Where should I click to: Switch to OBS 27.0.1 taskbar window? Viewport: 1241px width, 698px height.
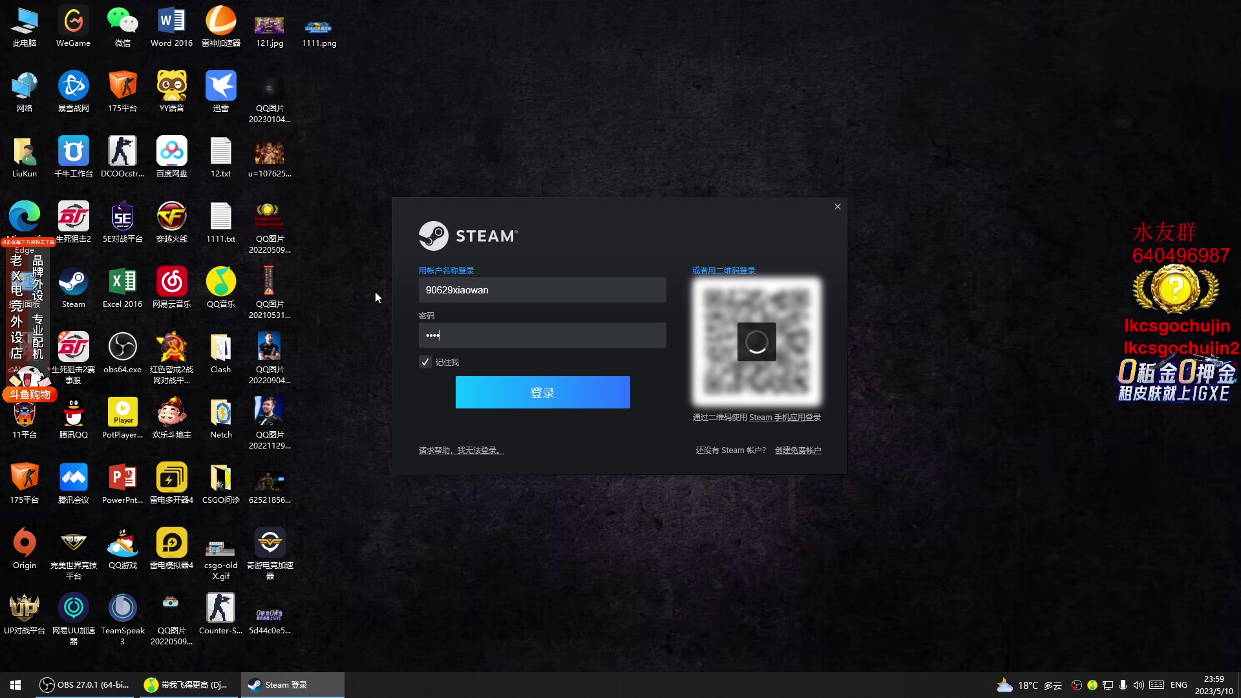84,685
